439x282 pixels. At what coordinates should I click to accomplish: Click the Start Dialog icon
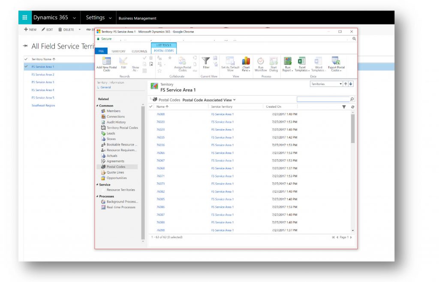[273, 64]
